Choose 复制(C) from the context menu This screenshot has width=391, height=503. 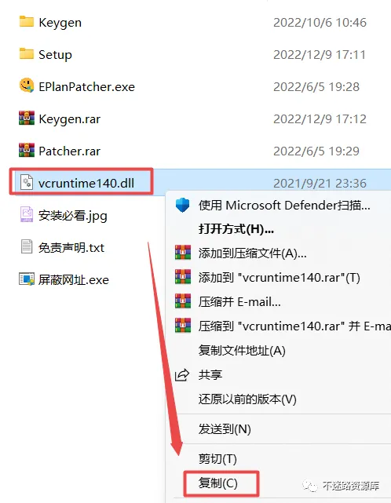tap(218, 483)
